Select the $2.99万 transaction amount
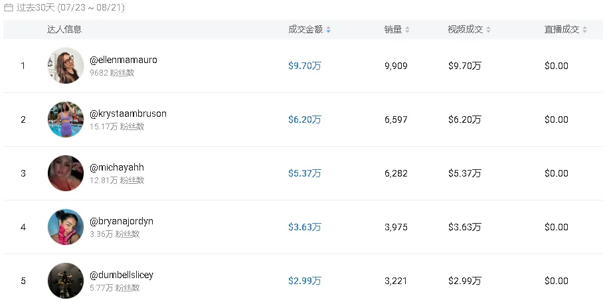The width and height of the screenshot is (603, 304). (305, 281)
